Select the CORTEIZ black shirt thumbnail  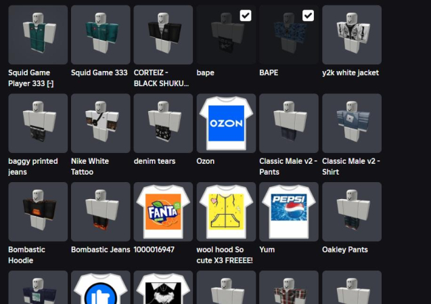[x=163, y=35]
